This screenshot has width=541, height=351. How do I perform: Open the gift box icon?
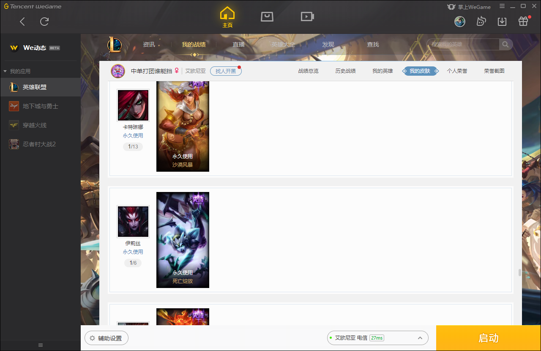(523, 22)
